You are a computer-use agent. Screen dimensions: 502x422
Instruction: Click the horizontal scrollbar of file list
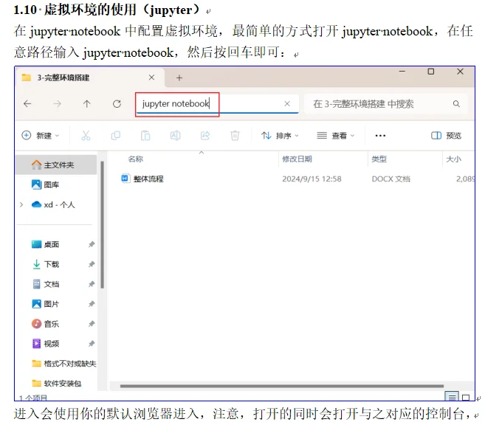pyautogui.click(x=282, y=386)
